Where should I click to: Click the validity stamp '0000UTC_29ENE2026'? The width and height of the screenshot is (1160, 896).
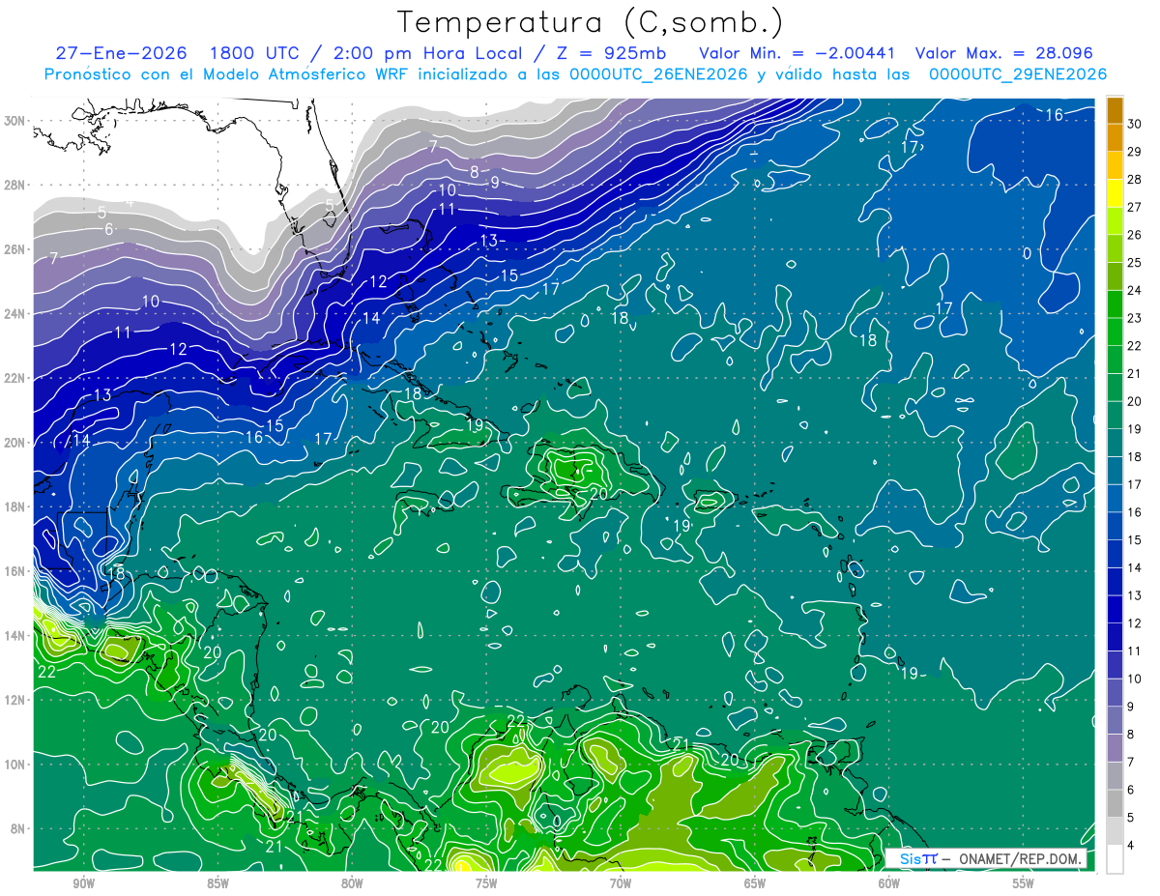1018,74
